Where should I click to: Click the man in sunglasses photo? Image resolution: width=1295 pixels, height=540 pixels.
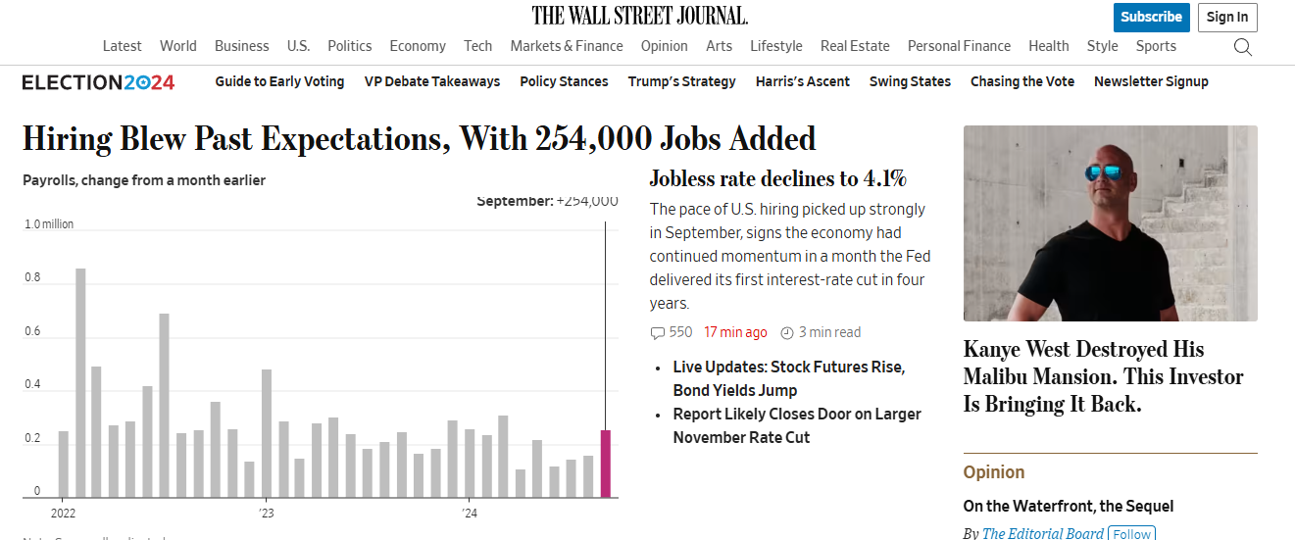1111,223
